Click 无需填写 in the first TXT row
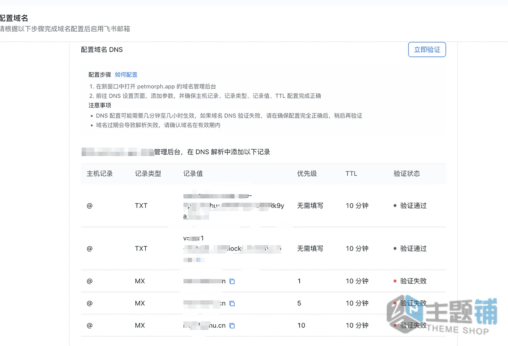The image size is (508, 346). click(310, 206)
